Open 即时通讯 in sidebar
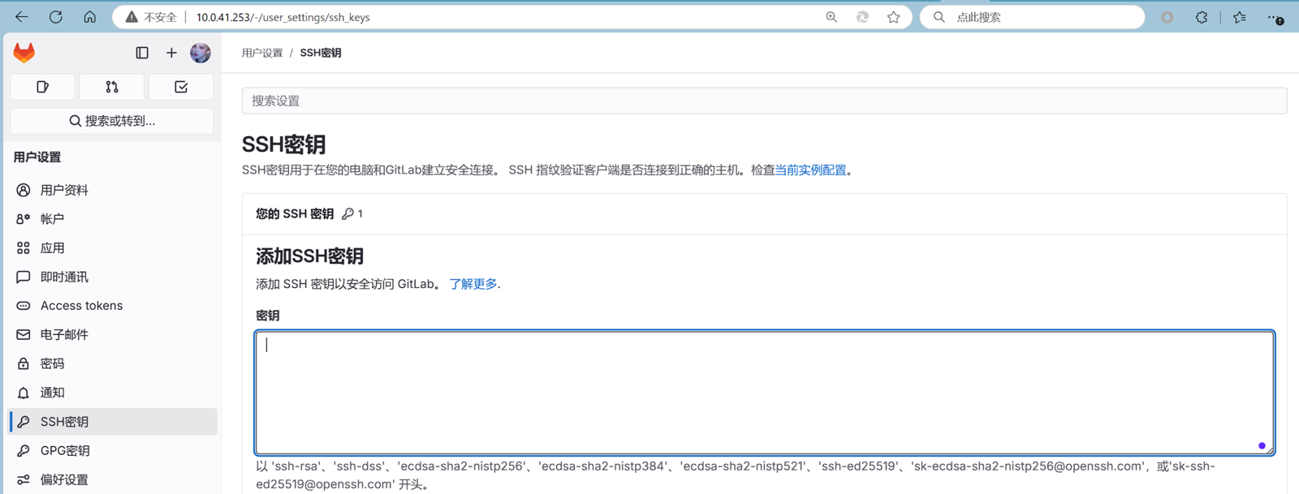Screen dimensions: 1299x494 click(x=112, y=277)
